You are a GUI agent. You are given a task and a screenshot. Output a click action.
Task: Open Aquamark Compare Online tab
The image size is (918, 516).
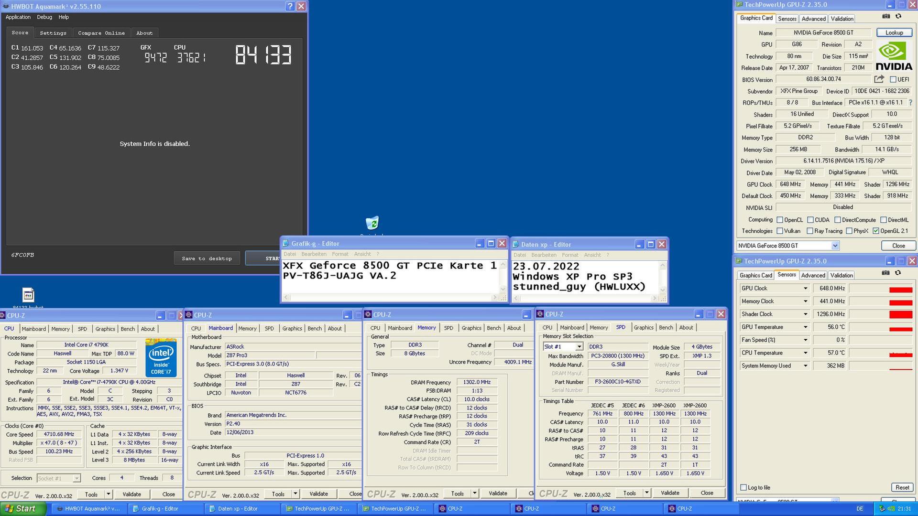point(101,33)
